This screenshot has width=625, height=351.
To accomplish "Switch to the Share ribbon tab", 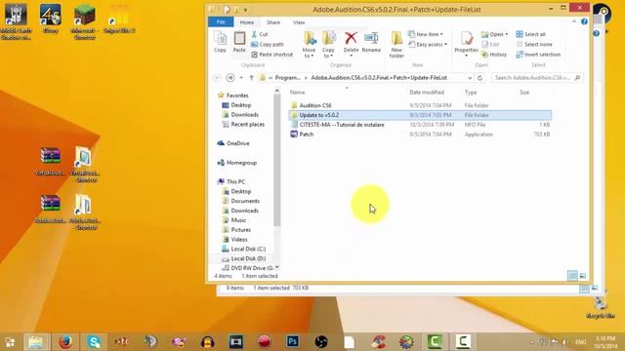I will 273,22.
